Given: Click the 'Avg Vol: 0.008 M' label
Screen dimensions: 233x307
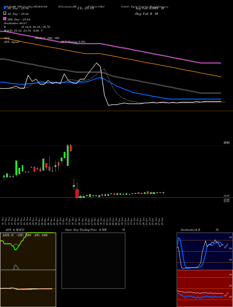Looking at the screenshot, I should 150,8.
